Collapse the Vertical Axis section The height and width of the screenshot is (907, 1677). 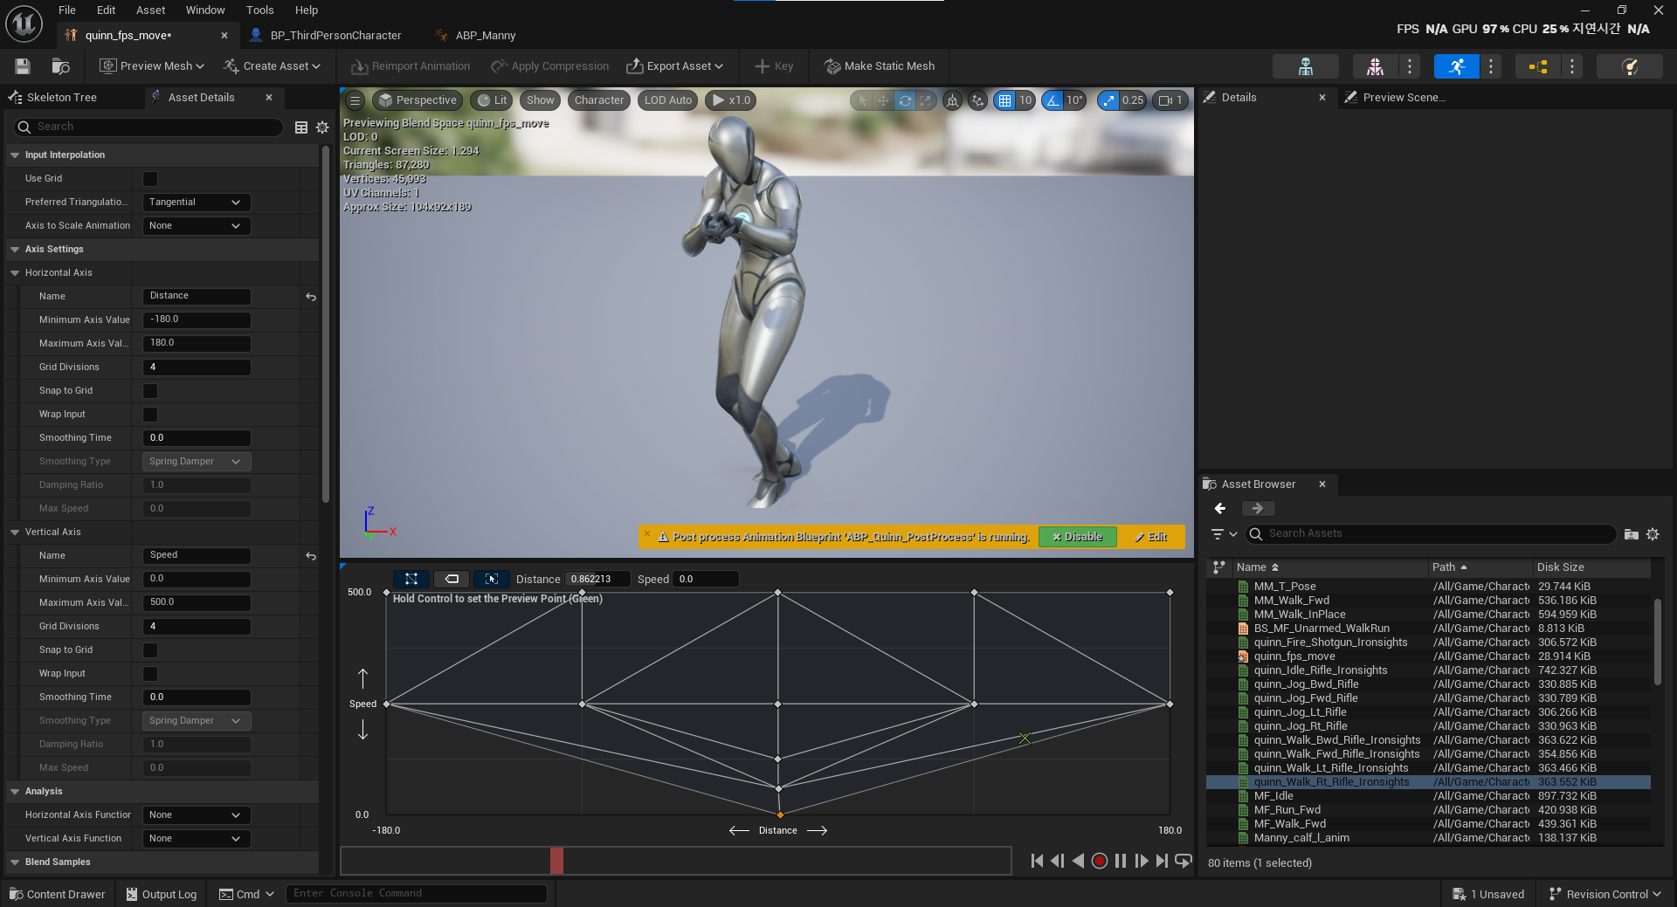(15, 533)
